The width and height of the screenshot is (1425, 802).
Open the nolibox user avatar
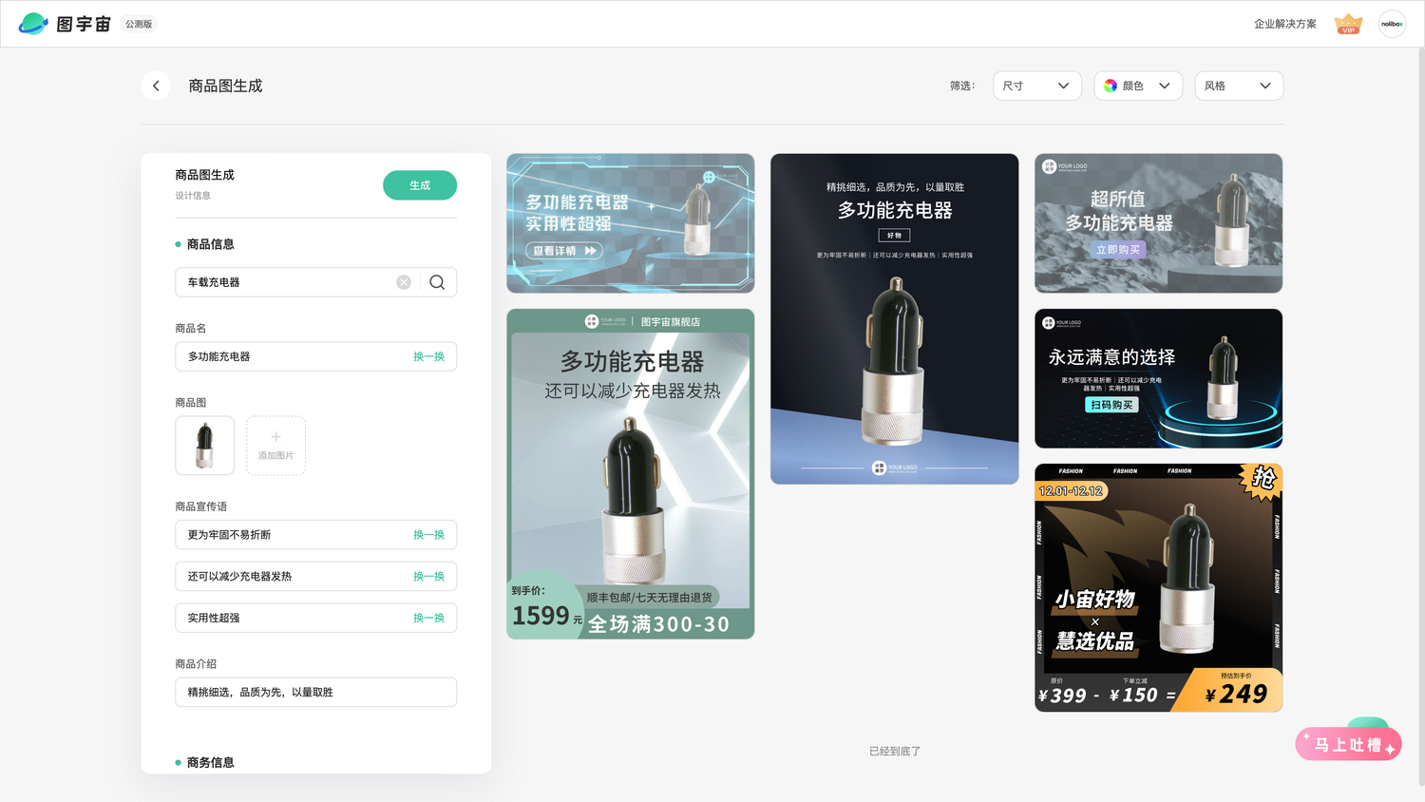(x=1392, y=24)
